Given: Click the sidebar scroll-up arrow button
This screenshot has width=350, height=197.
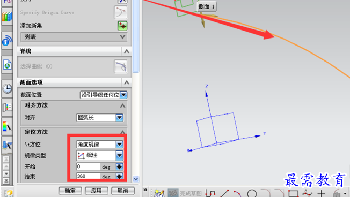Looking at the screenshot, I should pyautogui.click(x=6, y=166).
